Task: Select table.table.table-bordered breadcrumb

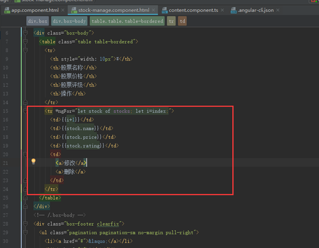Action: point(127,21)
